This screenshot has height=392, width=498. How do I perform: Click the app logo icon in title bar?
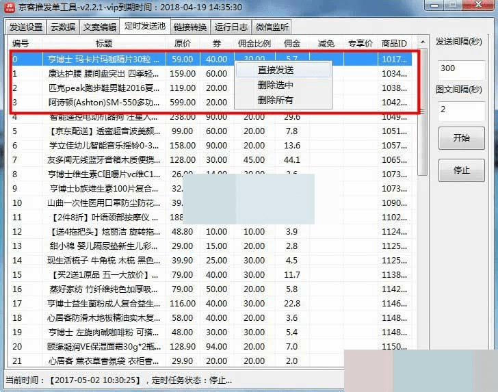pos(10,7)
